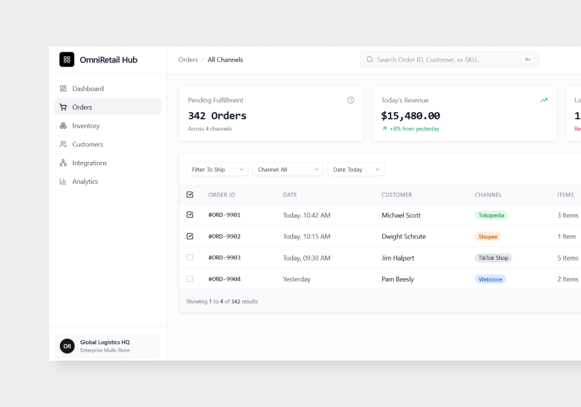Image resolution: width=581 pixels, height=407 pixels.
Task: Switch to Analytics in the sidebar
Action: [x=107, y=181]
